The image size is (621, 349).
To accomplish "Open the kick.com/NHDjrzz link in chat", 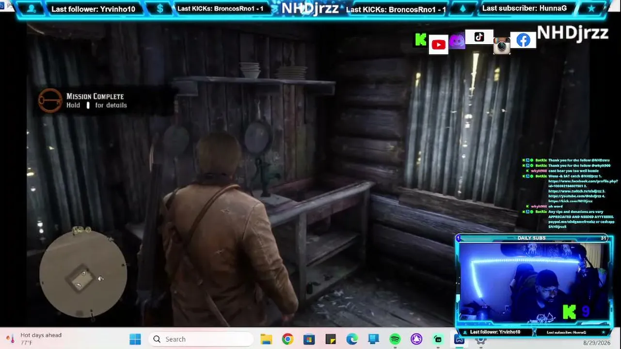I will tap(571, 201).
